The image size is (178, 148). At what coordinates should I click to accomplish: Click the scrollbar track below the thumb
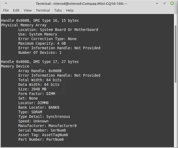tap(176, 115)
